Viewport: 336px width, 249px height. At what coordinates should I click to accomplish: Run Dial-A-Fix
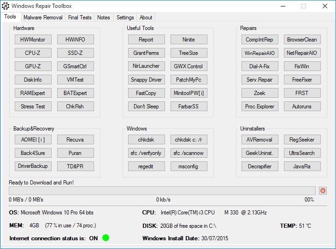259,66
